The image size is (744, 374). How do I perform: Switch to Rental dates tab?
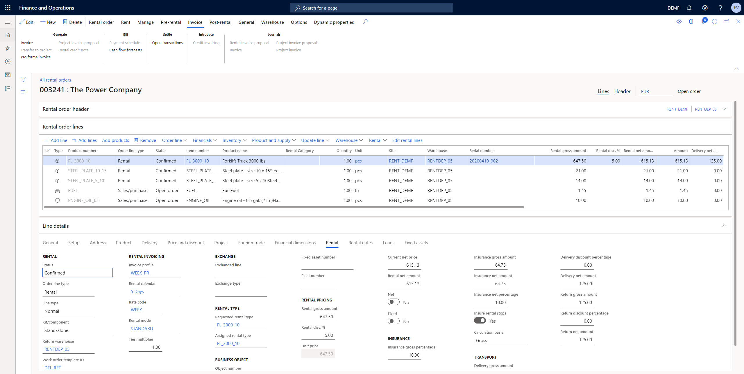[360, 243]
